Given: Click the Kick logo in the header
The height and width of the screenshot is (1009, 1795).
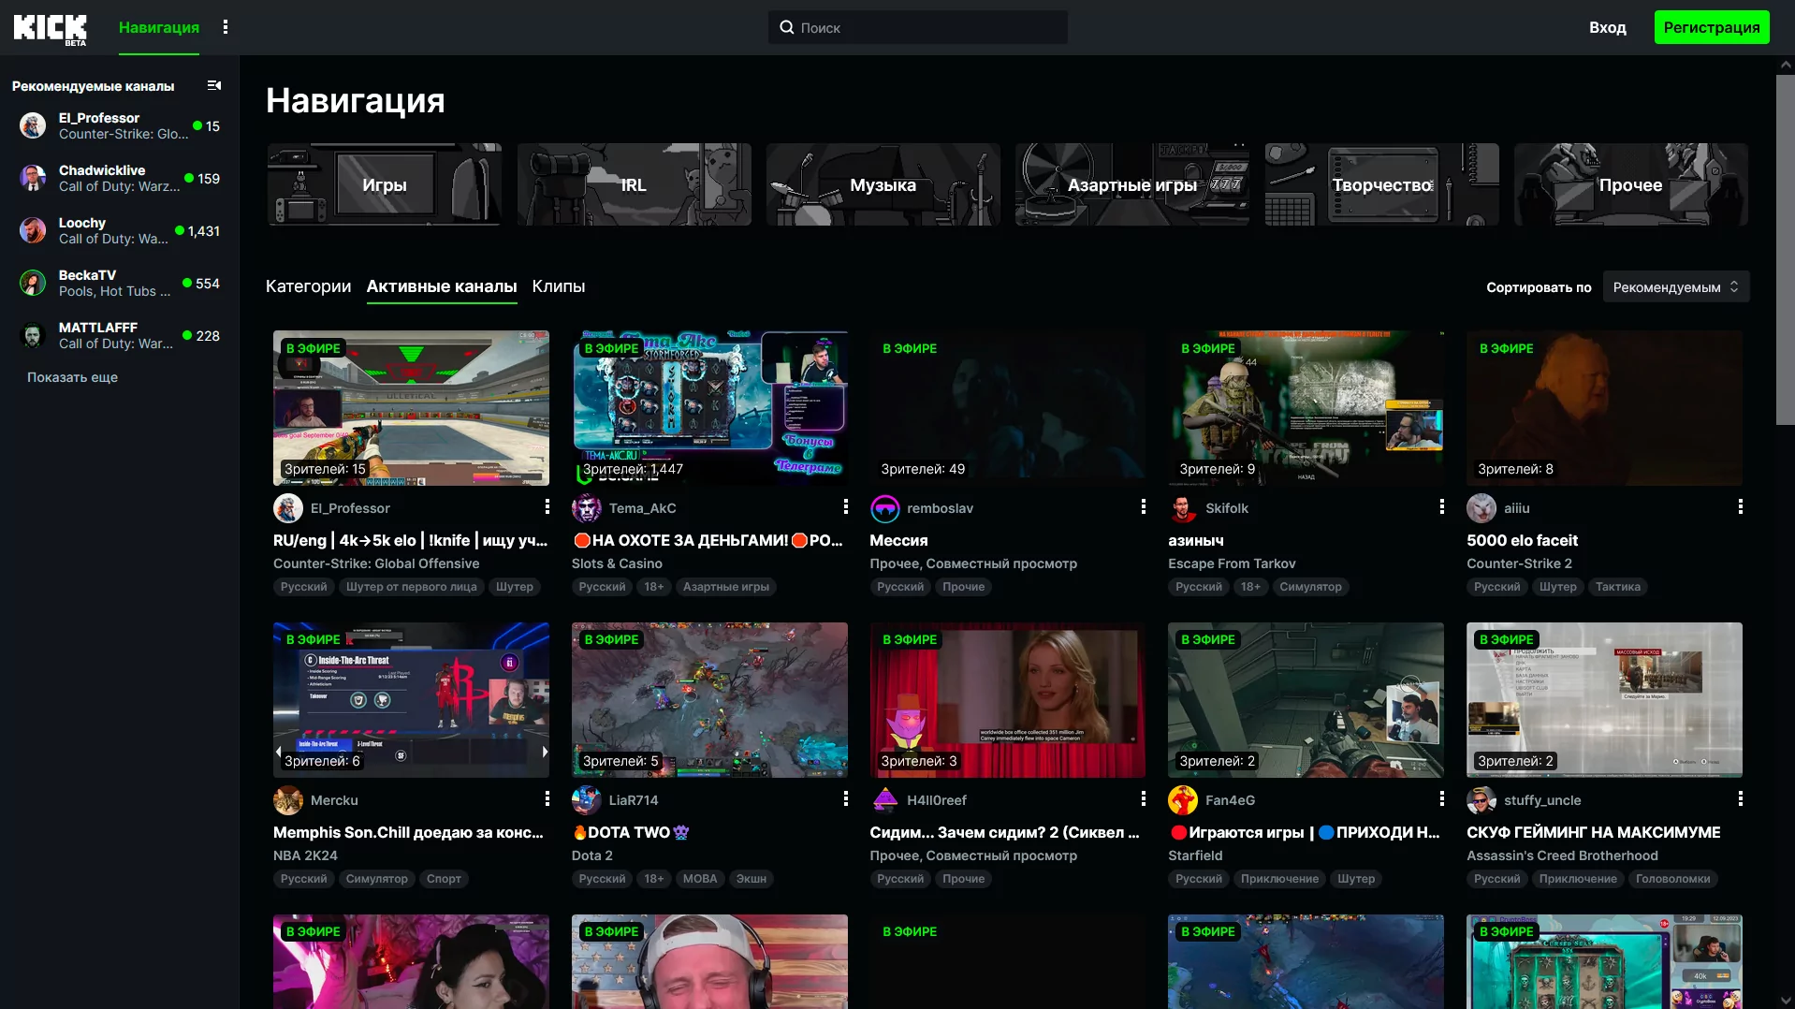Looking at the screenshot, I should [50, 28].
